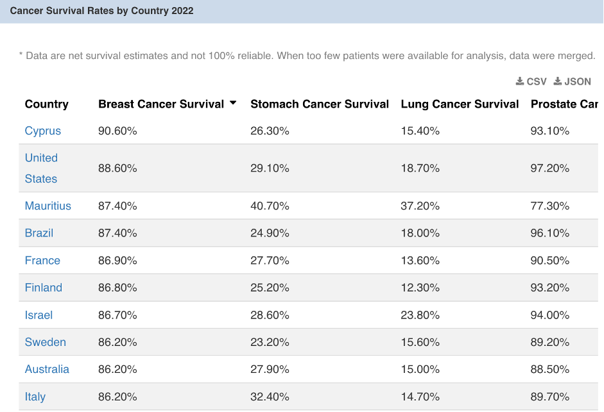Open the Sweden country link
604x412 pixels.
[46, 342]
